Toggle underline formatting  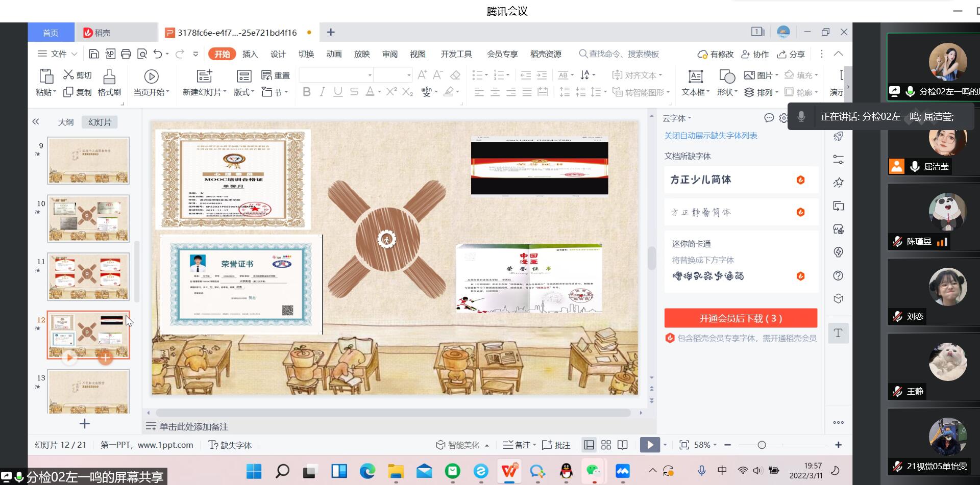[x=337, y=92]
